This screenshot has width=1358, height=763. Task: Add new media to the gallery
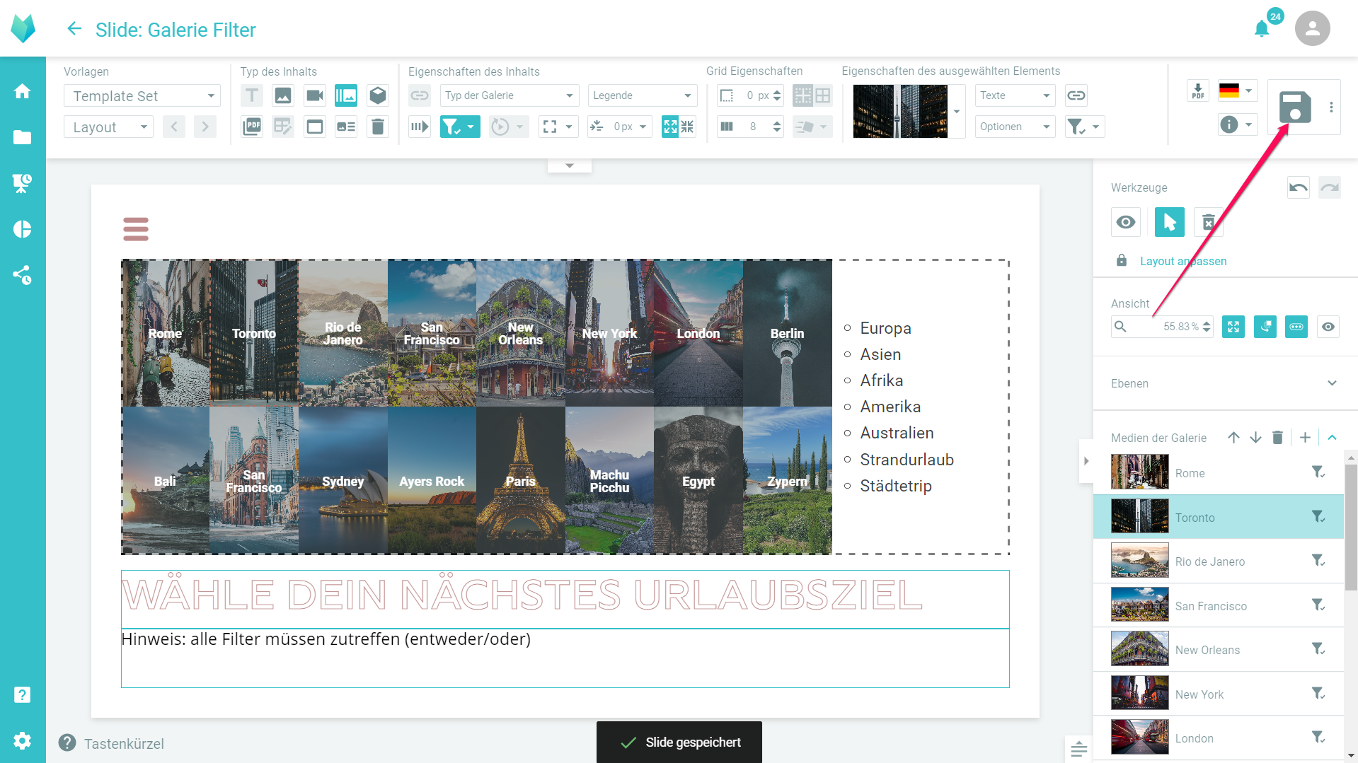(x=1306, y=438)
